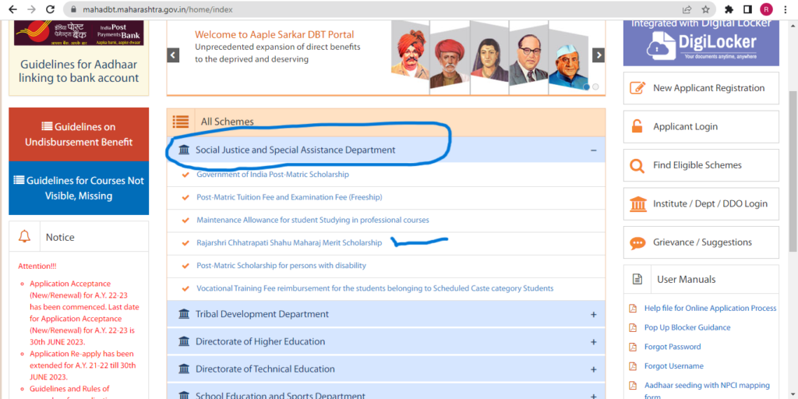Open the Forgot Username PDF link
This screenshot has height=399, width=798.
coord(674,366)
